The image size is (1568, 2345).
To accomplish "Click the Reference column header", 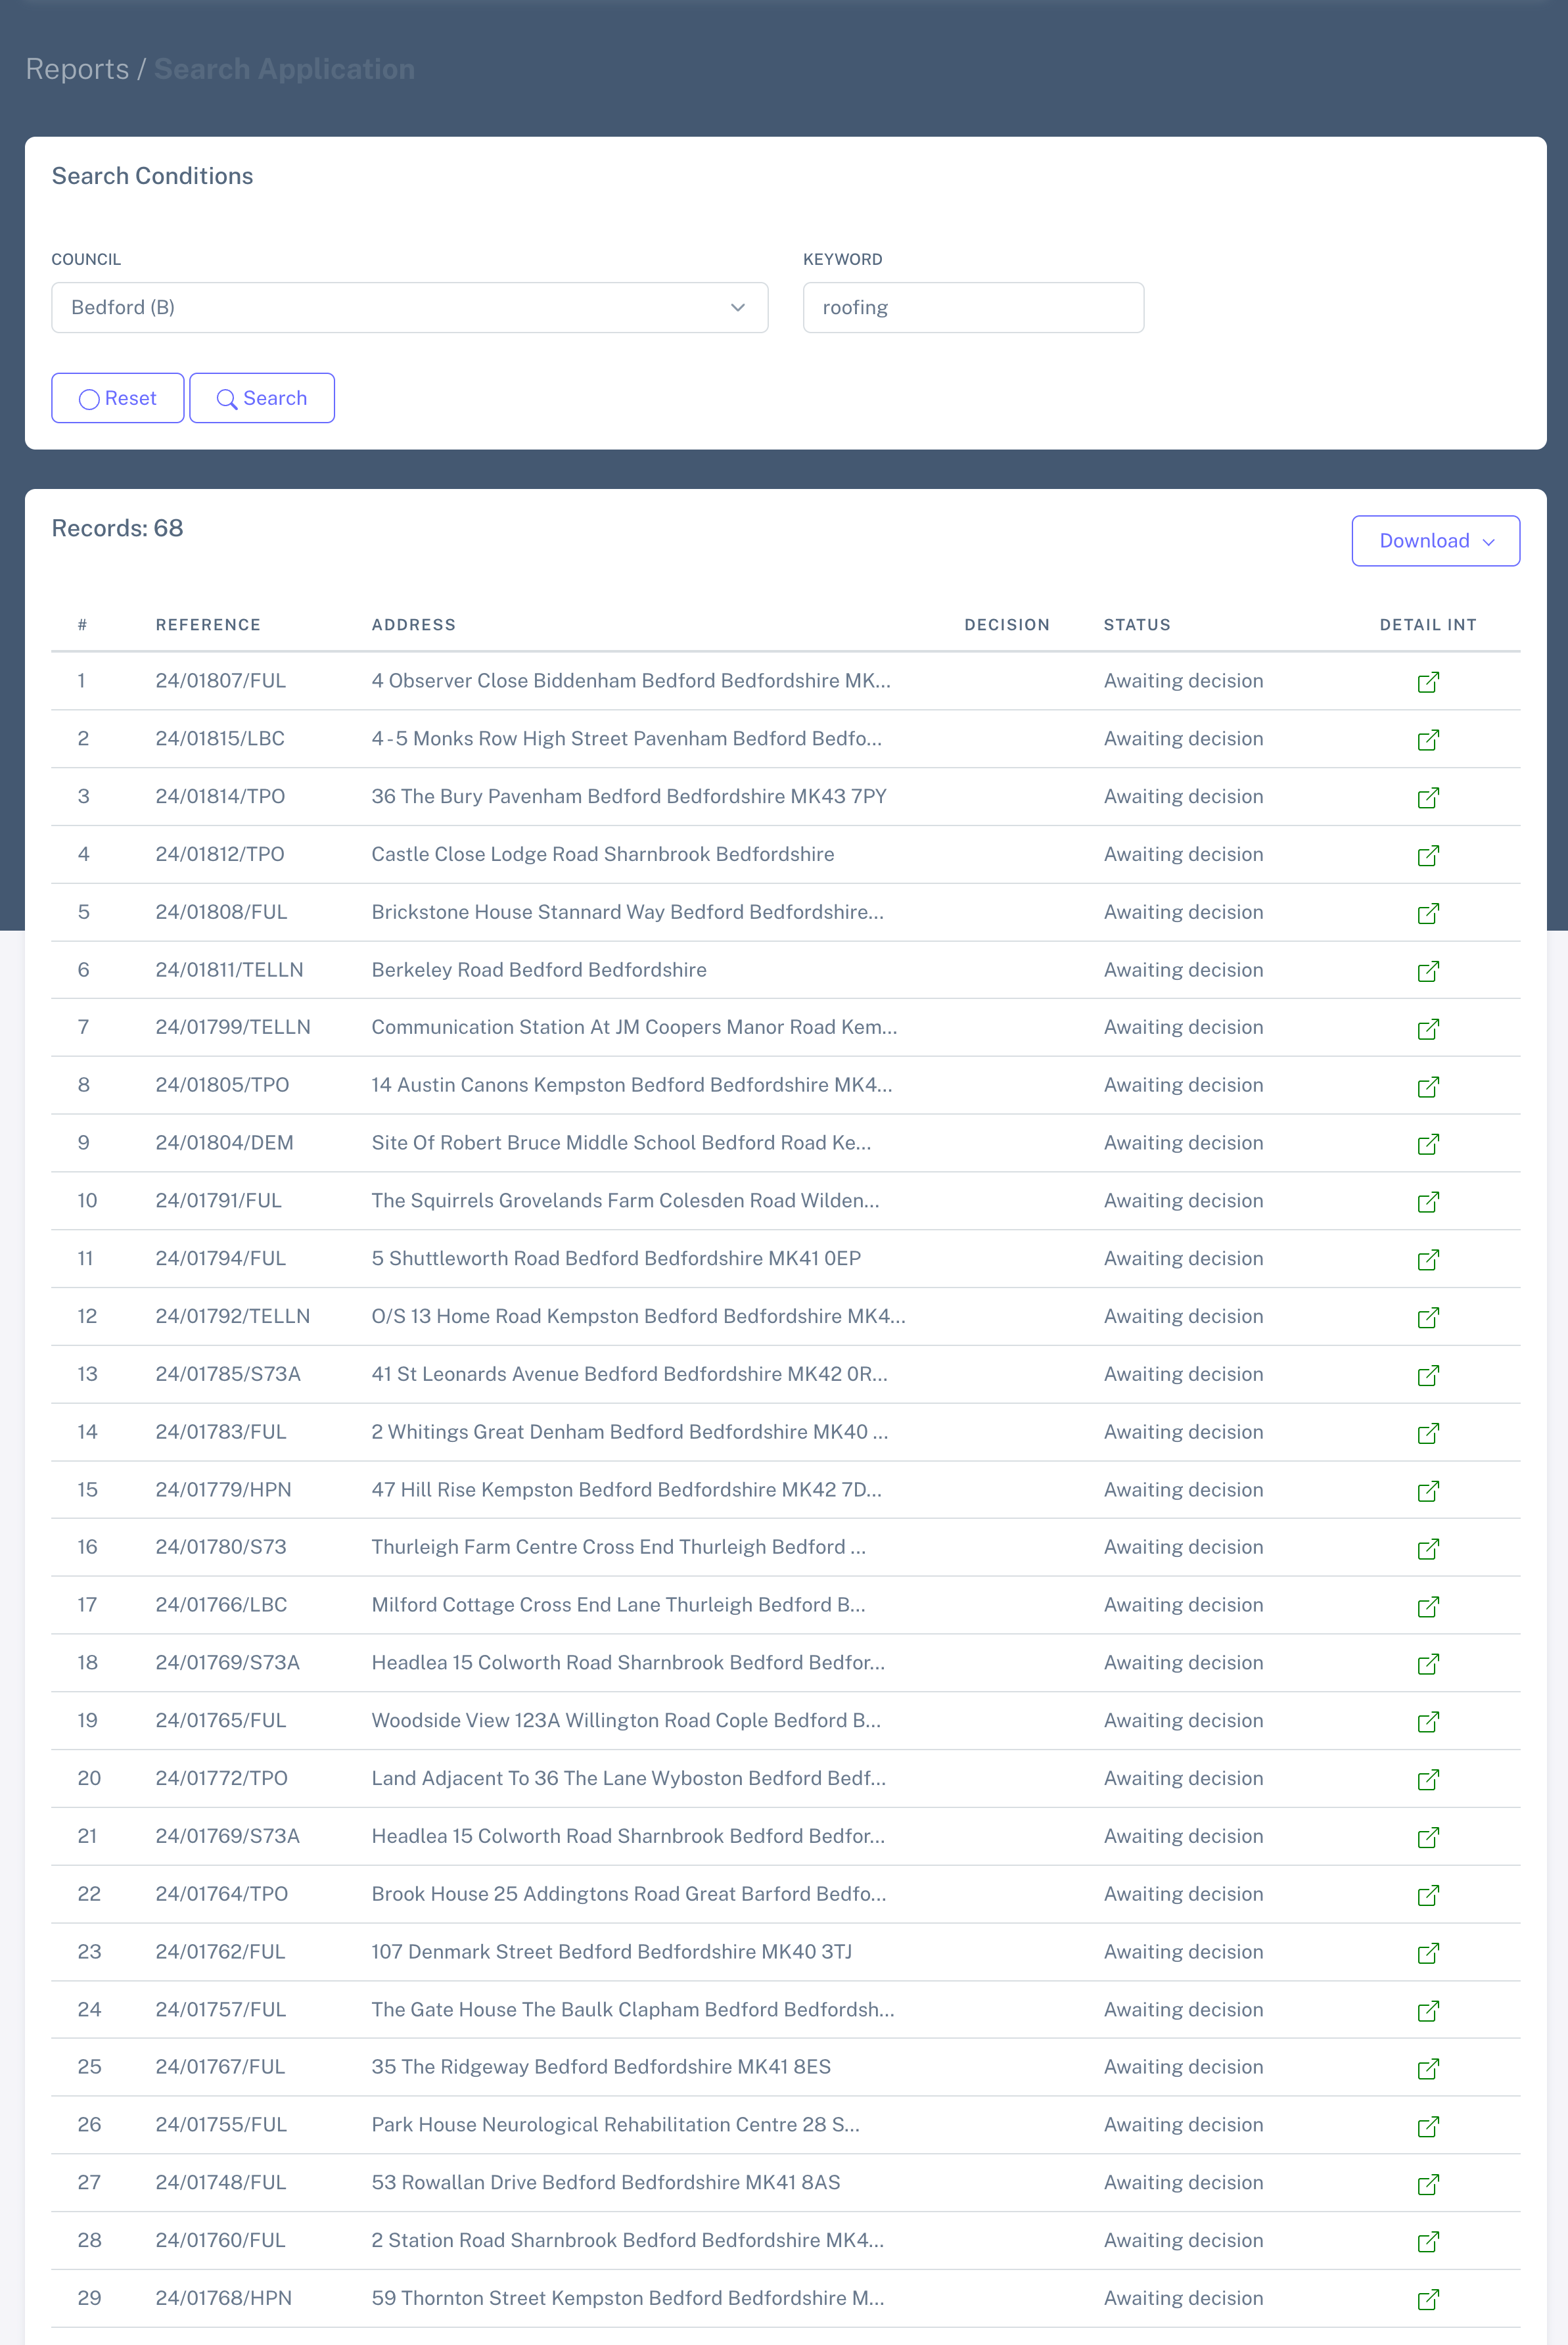I will pos(208,625).
